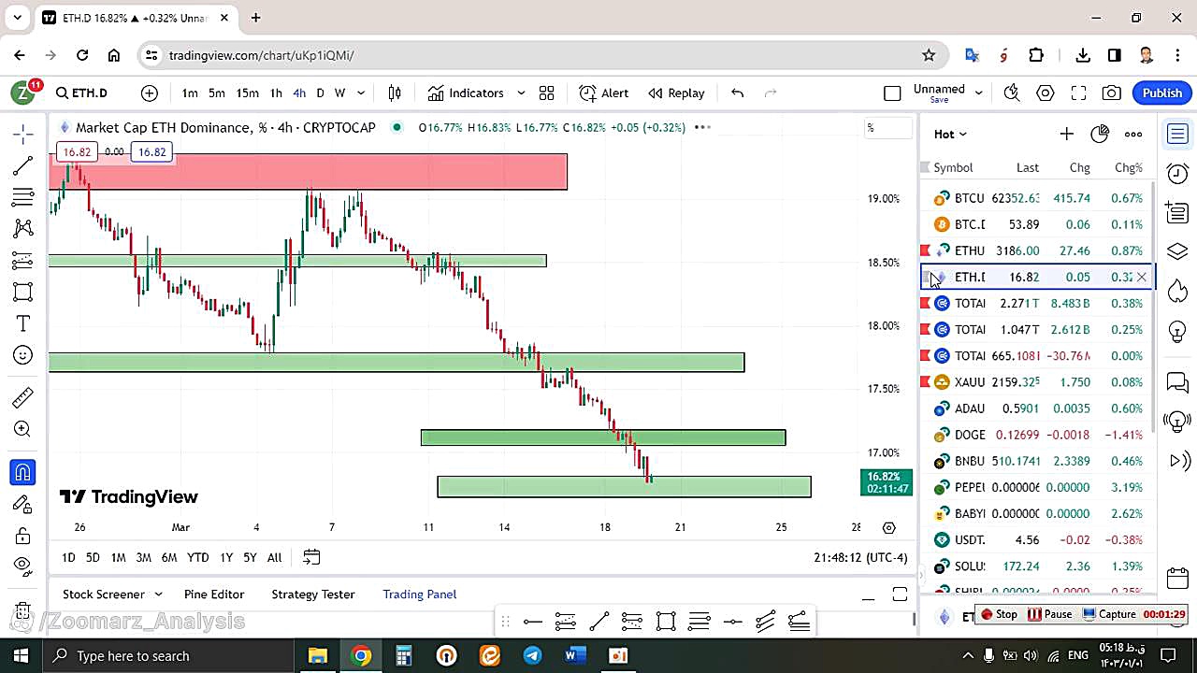Toggle hide all drawings eye icon
The width and height of the screenshot is (1197, 673).
tap(23, 566)
